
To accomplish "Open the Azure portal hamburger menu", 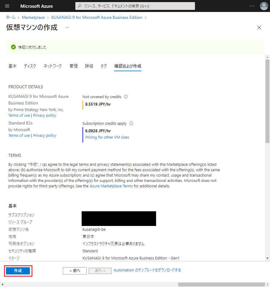I will pos(7,6).
